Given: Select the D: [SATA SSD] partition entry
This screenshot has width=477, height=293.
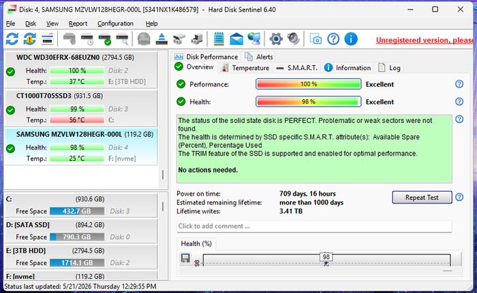Looking at the screenshot, I should 81,230.
